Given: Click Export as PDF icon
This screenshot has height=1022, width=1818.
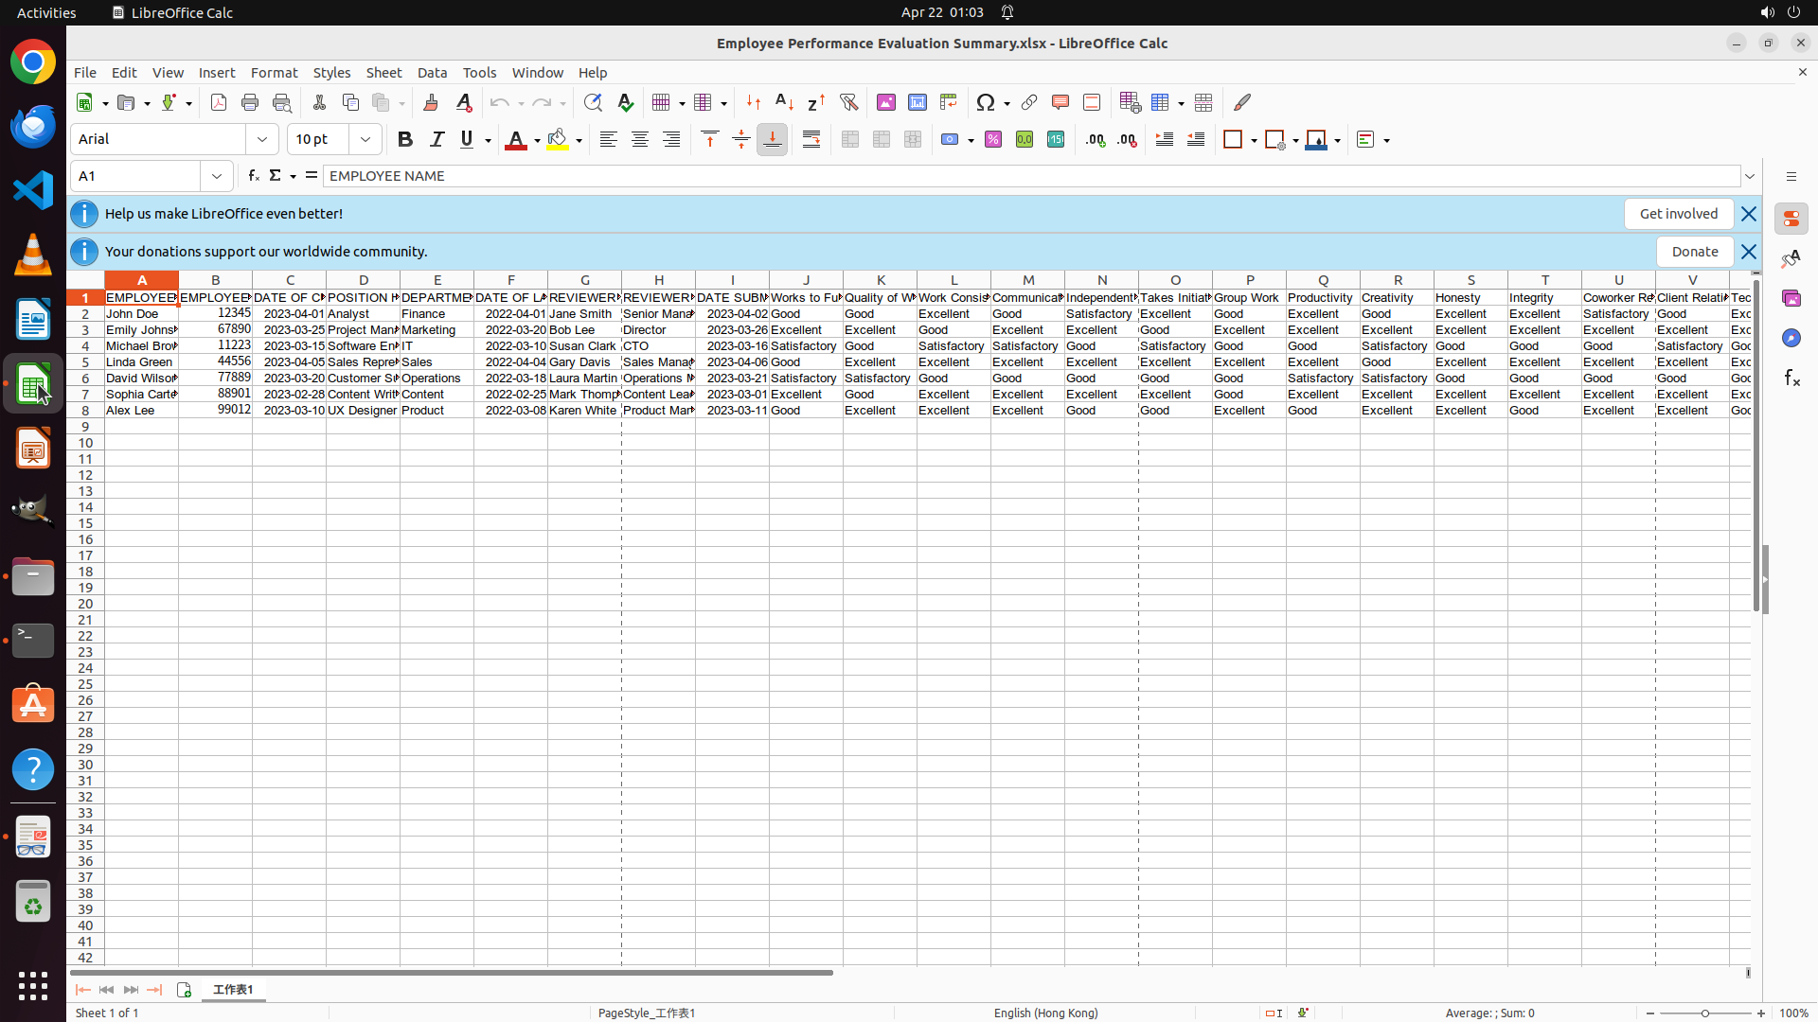Looking at the screenshot, I should click(219, 102).
